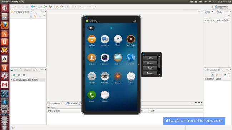Select the Outline view tab
The image size is (232, 130).
[209, 12]
